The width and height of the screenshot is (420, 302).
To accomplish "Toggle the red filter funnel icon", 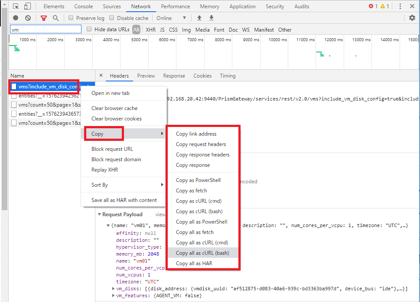I will [44, 18].
